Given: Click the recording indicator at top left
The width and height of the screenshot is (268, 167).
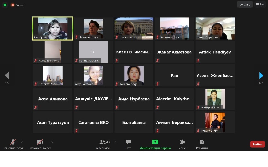Looking at the screenshot, I should coord(18,5).
